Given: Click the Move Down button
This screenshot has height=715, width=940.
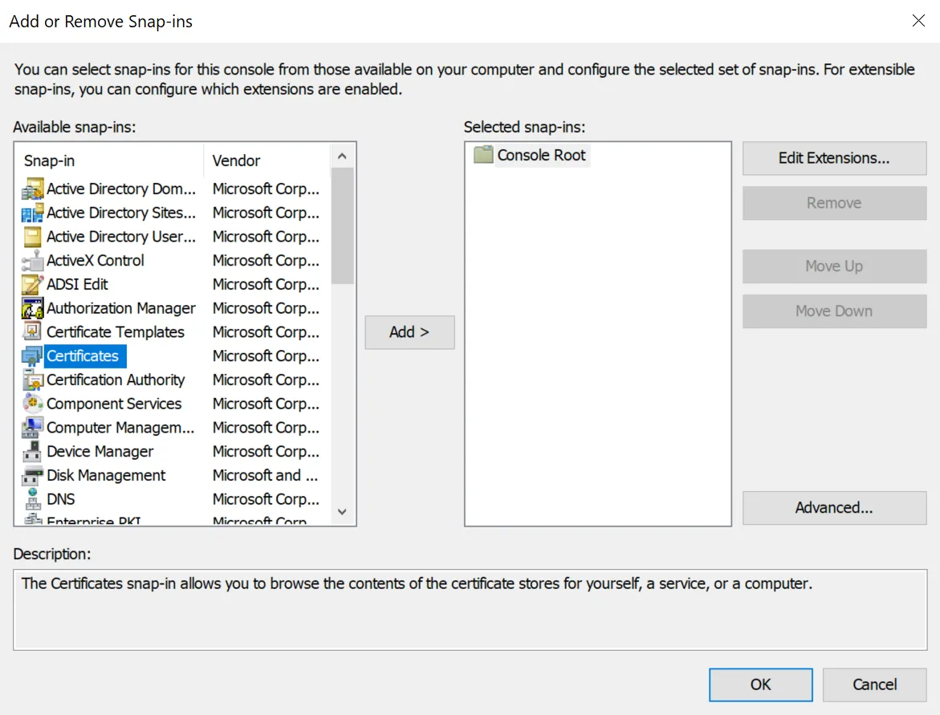Looking at the screenshot, I should 834,311.
